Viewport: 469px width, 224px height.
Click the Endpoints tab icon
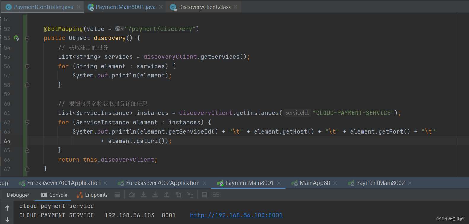[x=80, y=195]
